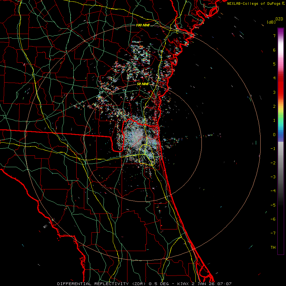Screen dimensions: 286x286
Task: Click the -1 value on the color scale
Action: tap(273, 149)
